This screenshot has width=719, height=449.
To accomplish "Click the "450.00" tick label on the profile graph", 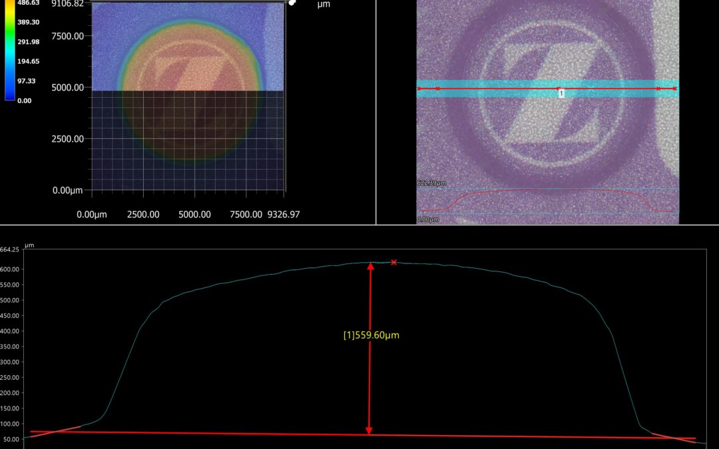I will pos(9,316).
